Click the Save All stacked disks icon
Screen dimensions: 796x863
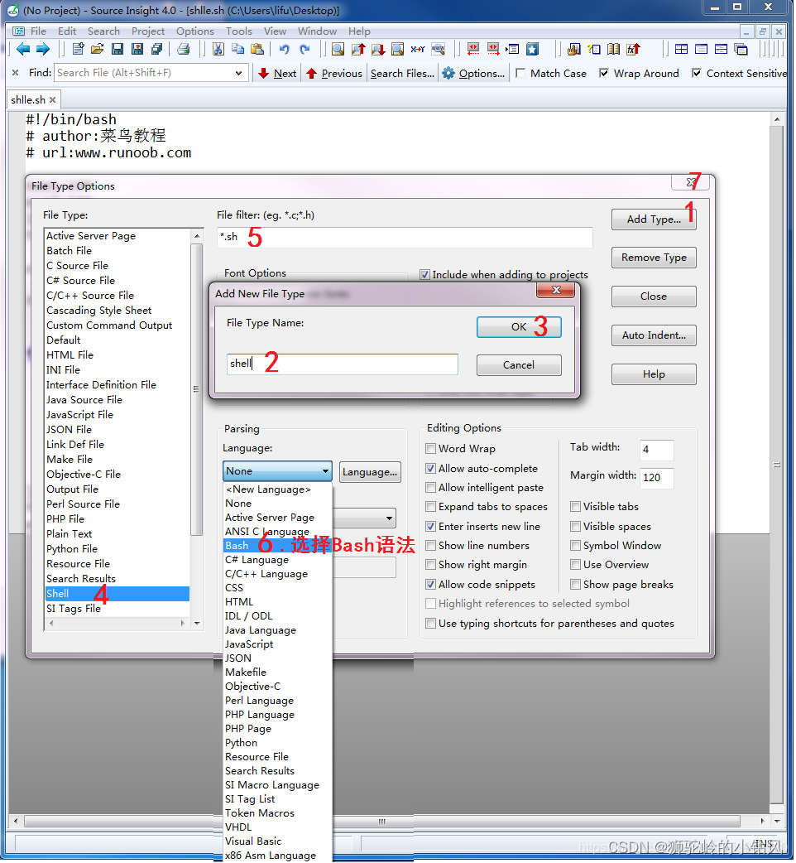156,49
